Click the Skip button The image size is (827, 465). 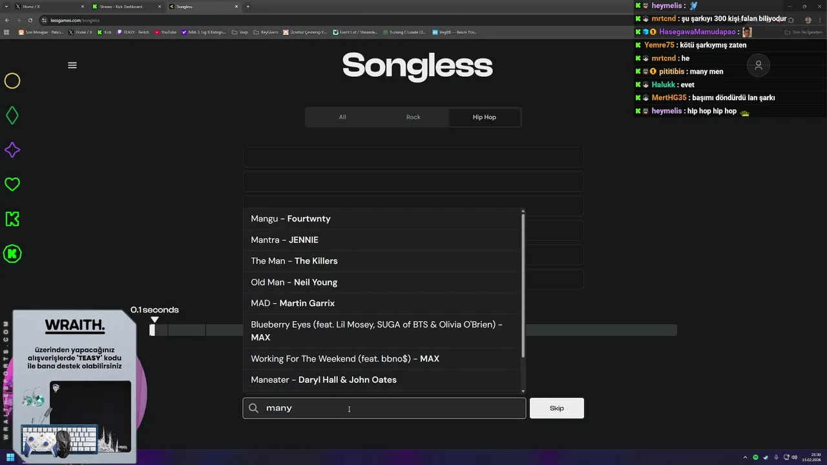[x=557, y=408]
